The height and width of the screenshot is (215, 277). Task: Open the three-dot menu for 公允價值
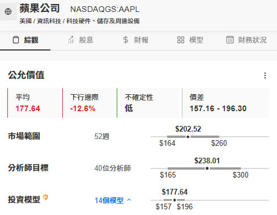(x=265, y=75)
